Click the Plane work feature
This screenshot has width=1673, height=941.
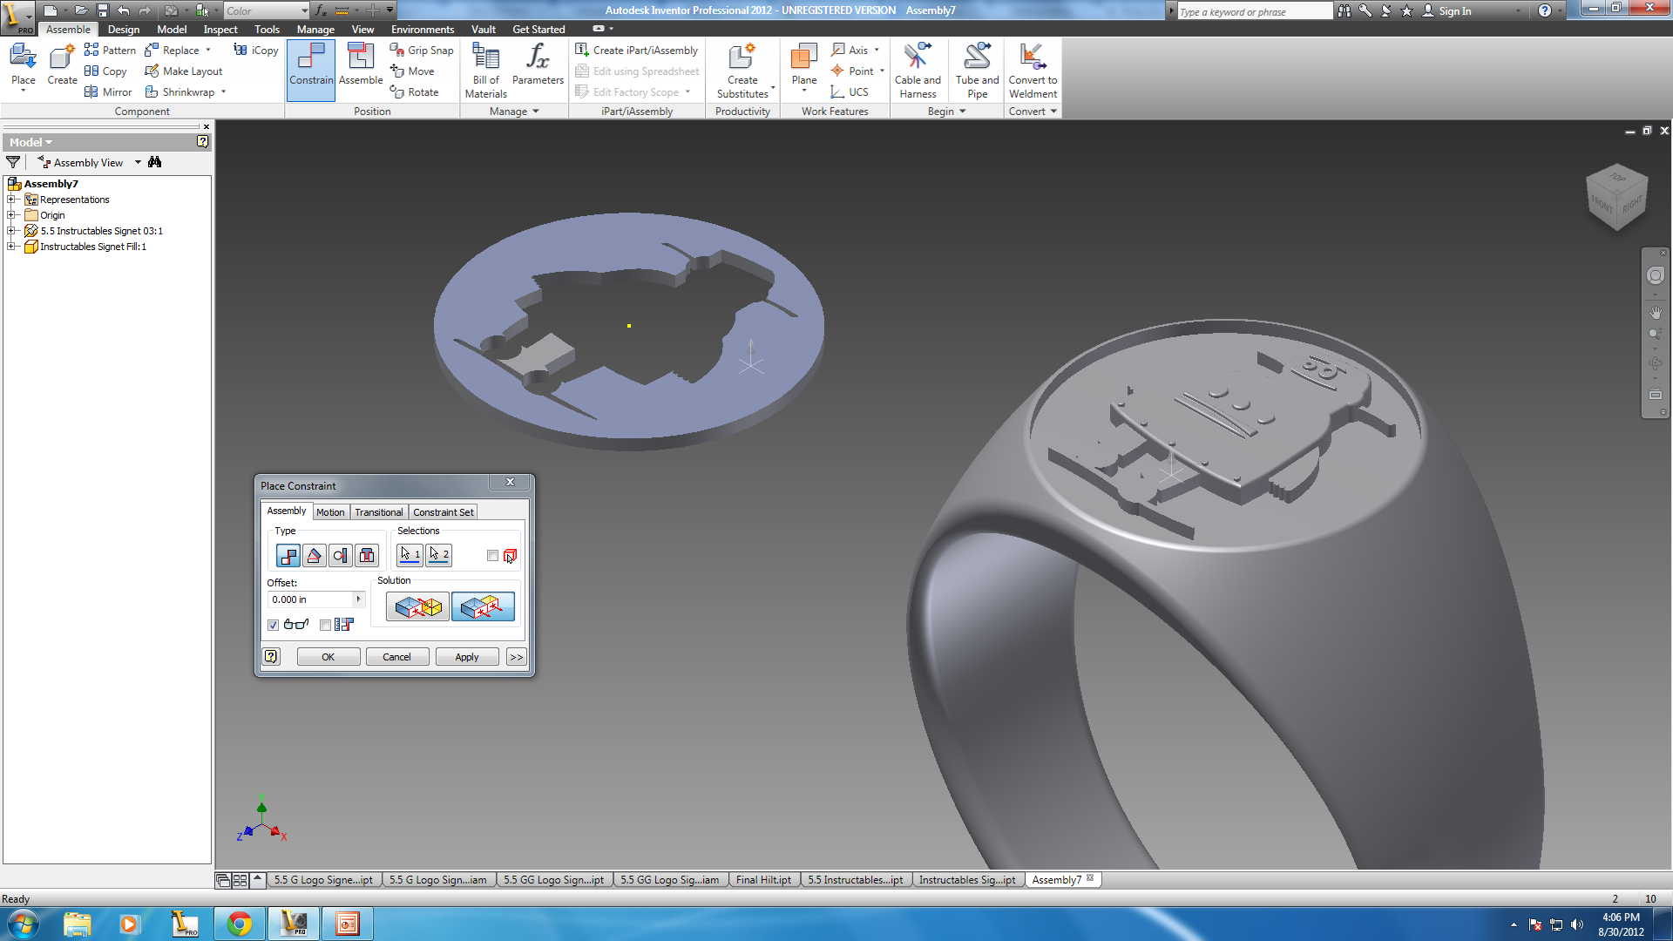[804, 65]
